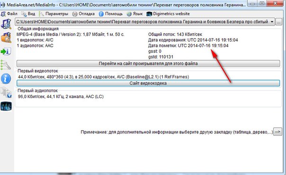Click the "1 видеопоток: AVC" text
Viewport: 286px width, 175px height.
pos(35,40)
